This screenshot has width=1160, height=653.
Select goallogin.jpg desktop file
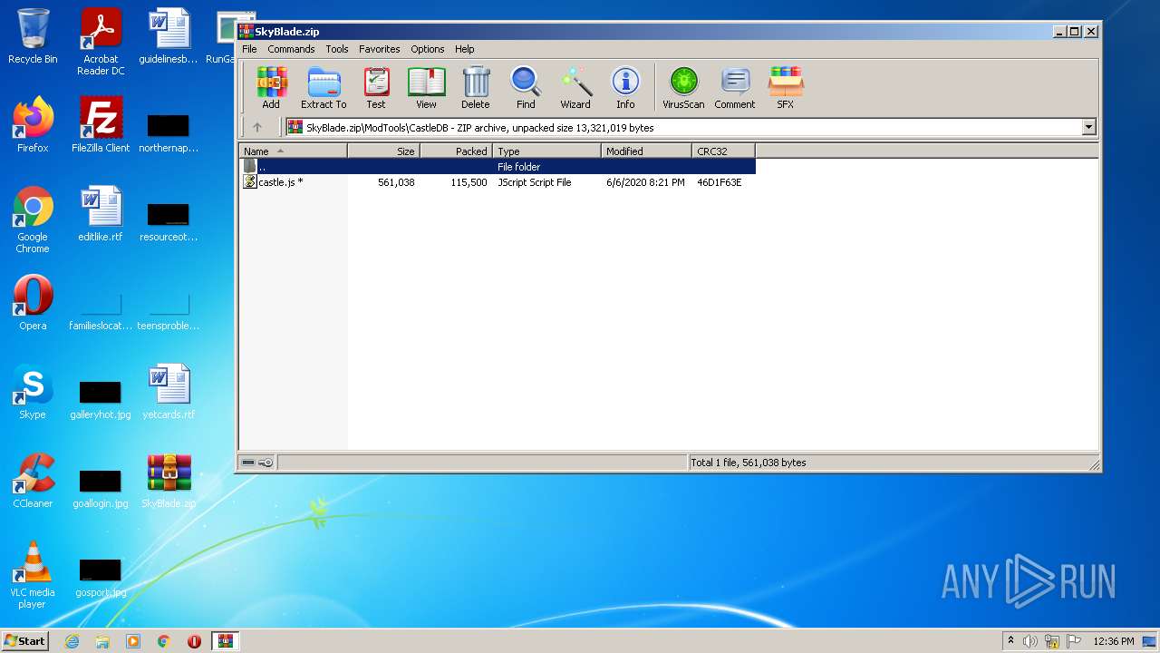click(x=101, y=488)
